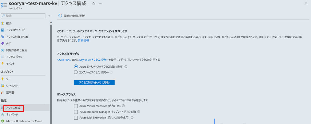
Task: Click the アクティビティ ログ icon
Action: click(2, 30)
